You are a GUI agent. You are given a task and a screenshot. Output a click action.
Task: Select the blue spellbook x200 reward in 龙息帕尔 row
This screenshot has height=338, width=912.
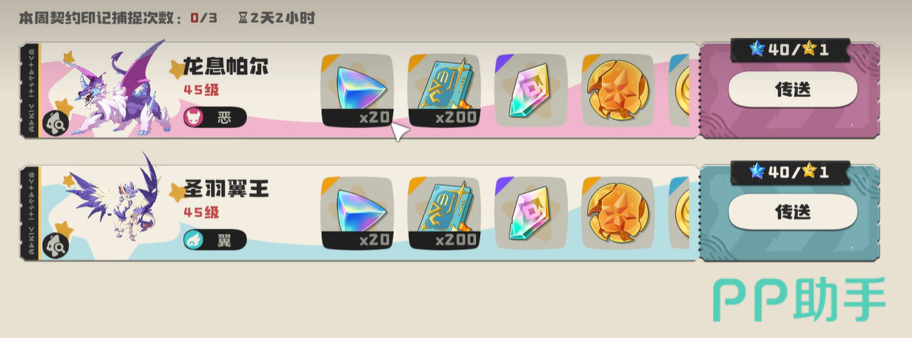pyautogui.click(x=444, y=90)
